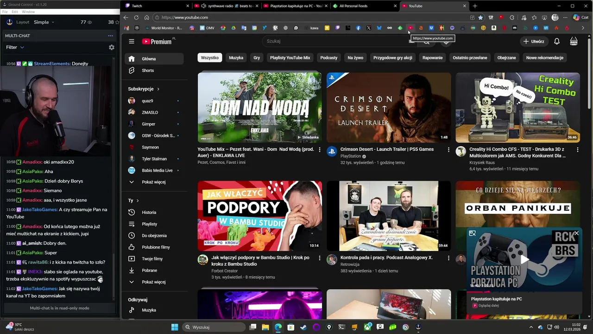Click the browser address bar URL
593x334 pixels.
(185, 18)
